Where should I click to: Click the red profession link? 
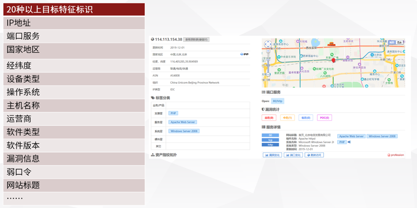[396, 155]
